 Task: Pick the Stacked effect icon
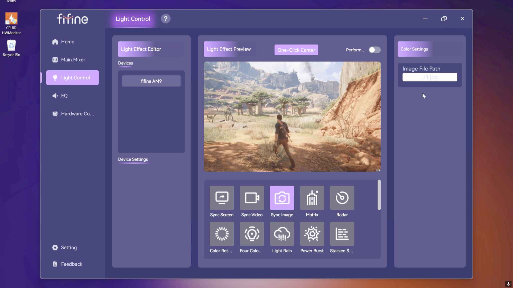coord(342,233)
